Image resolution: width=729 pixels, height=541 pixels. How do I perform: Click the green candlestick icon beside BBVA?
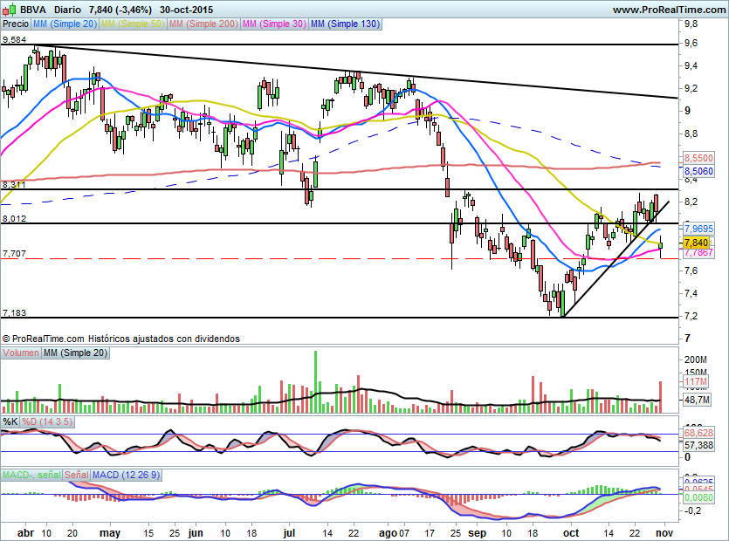9,8
